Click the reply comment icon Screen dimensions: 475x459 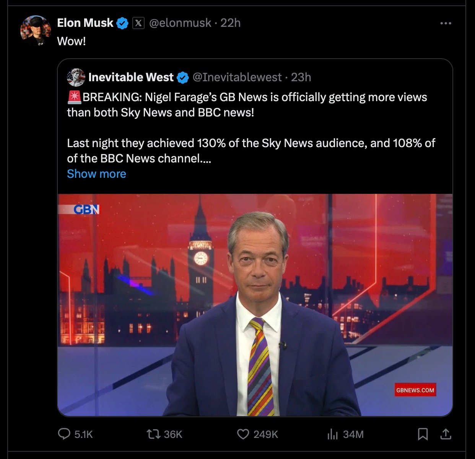[64, 434]
